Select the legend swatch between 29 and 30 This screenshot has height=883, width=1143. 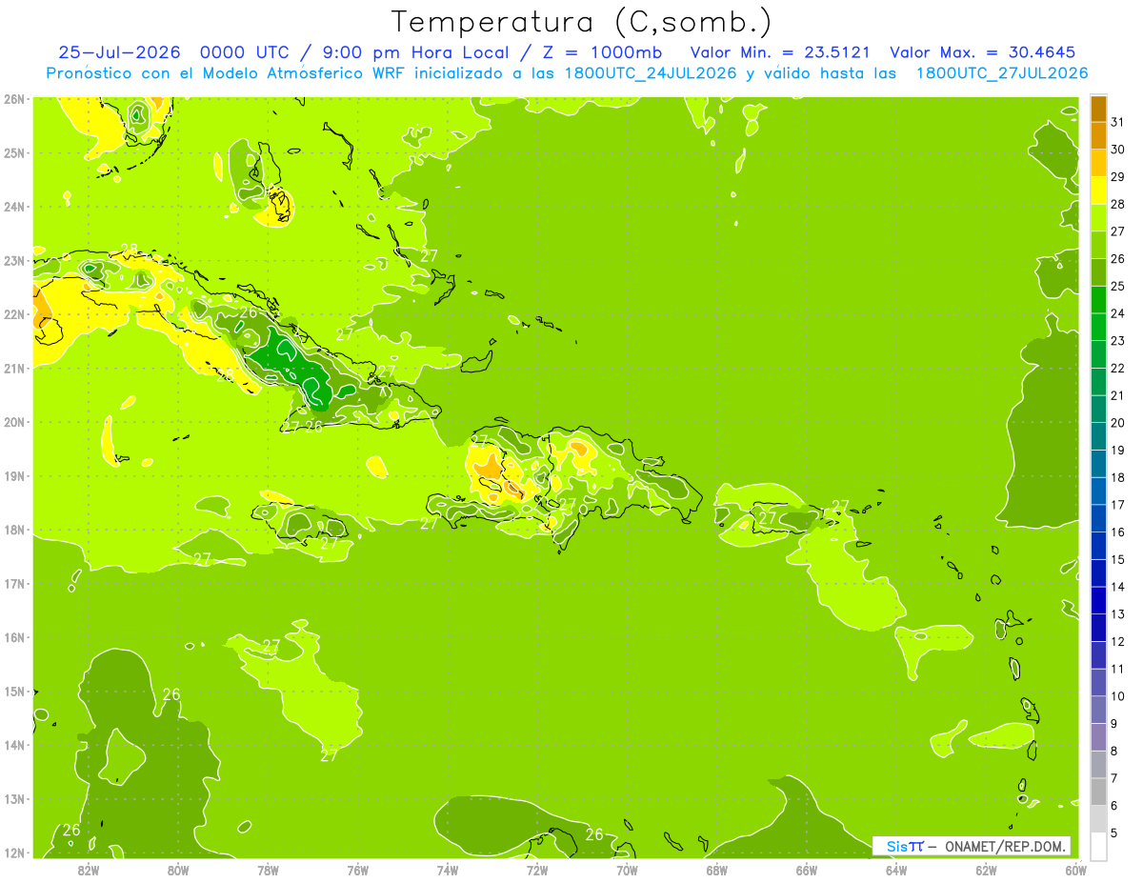(x=1098, y=163)
